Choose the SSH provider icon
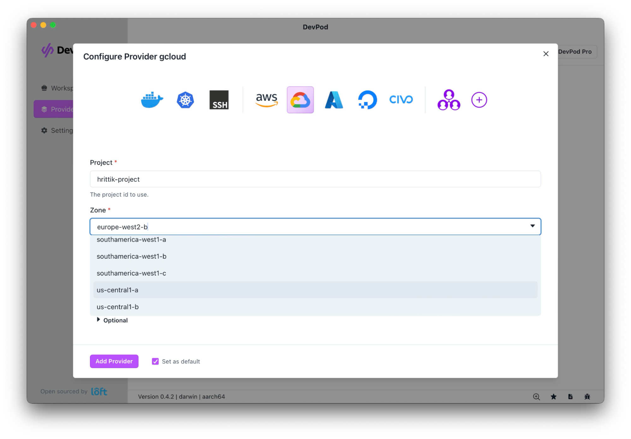 pyautogui.click(x=219, y=100)
